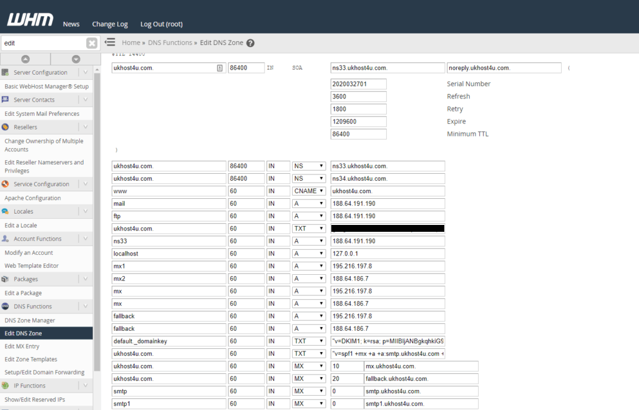Collapse Resellers section chevron

click(85, 127)
